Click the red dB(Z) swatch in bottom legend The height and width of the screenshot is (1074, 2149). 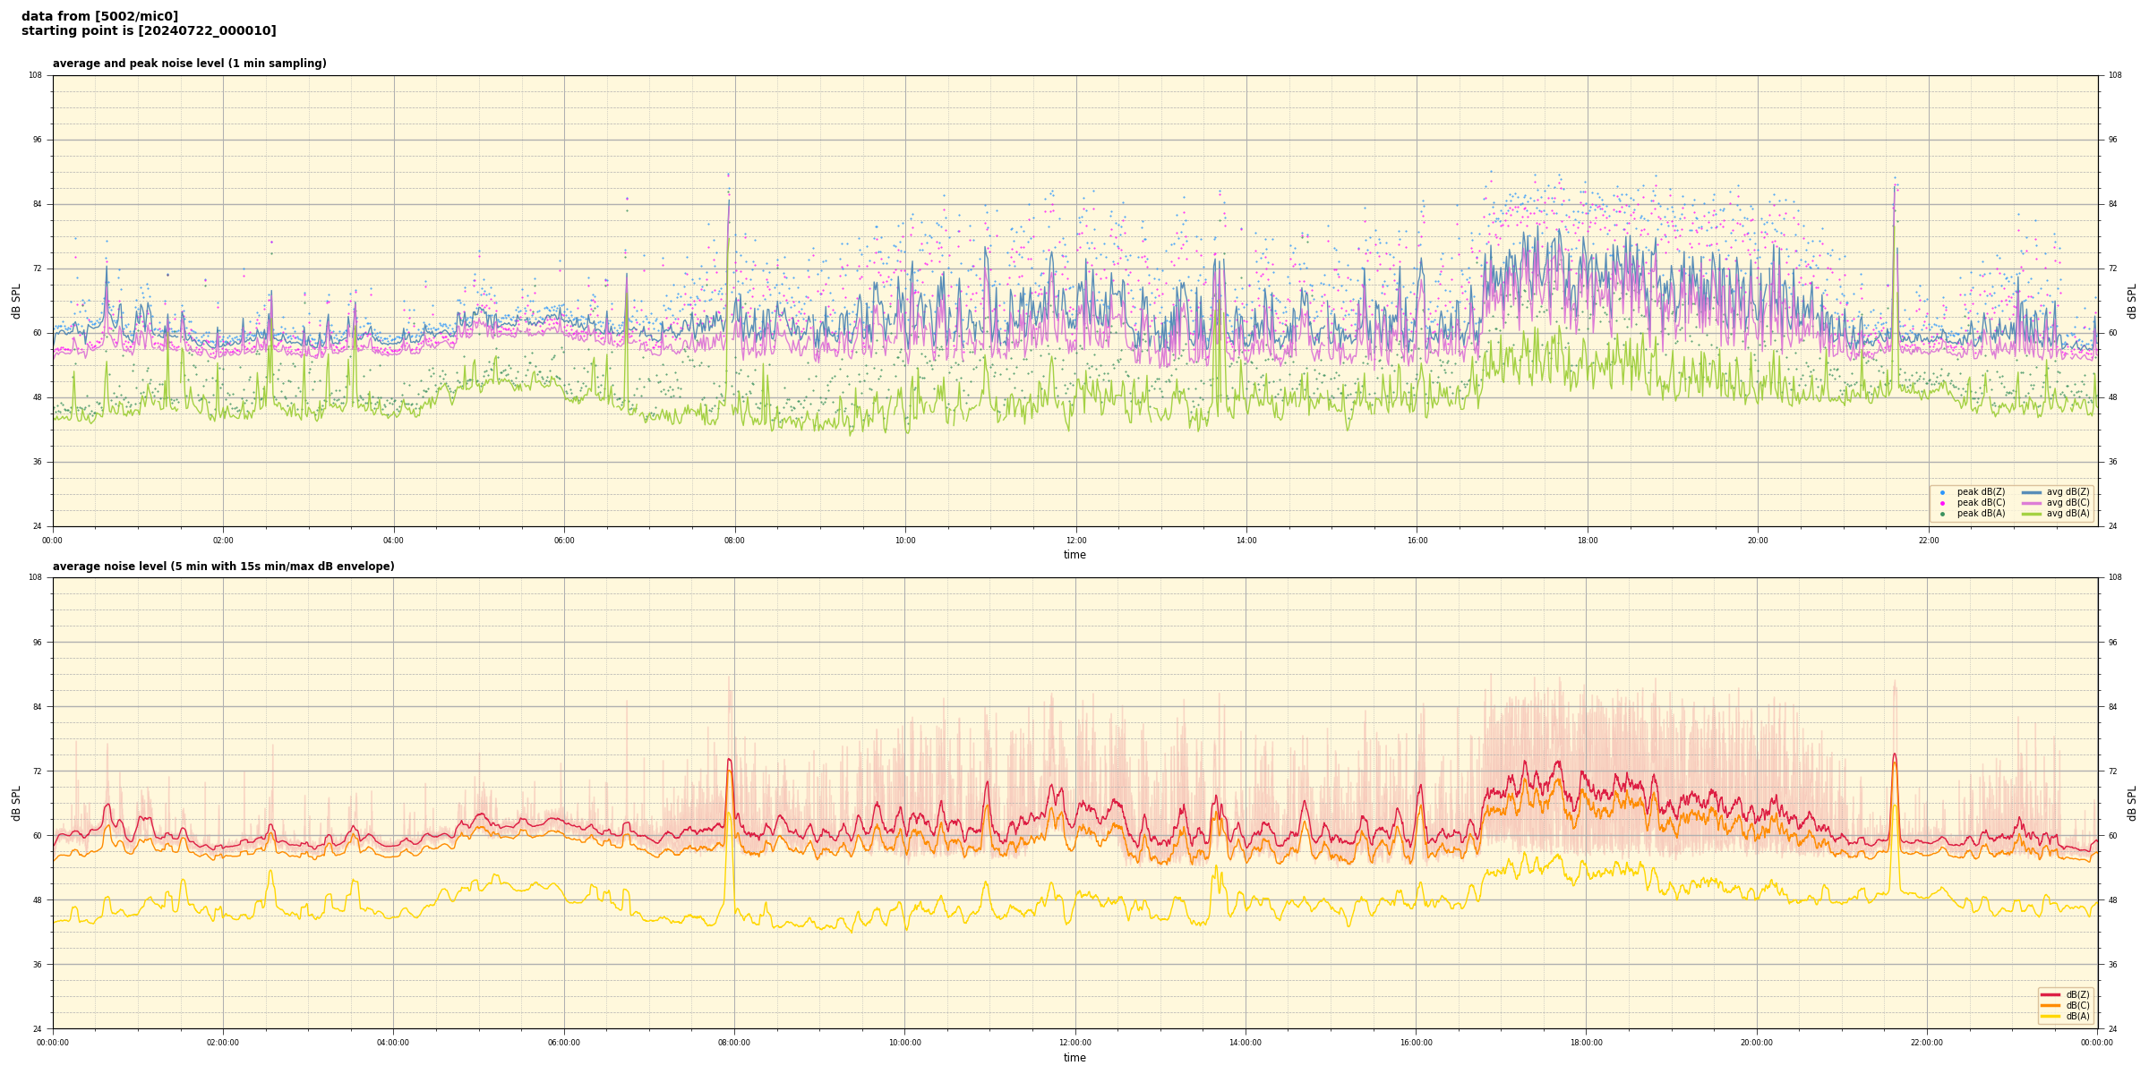coord(2051,994)
